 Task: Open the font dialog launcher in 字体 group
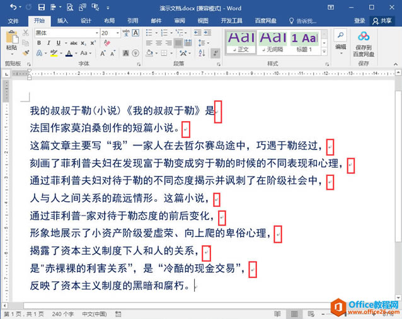[x=139, y=64]
